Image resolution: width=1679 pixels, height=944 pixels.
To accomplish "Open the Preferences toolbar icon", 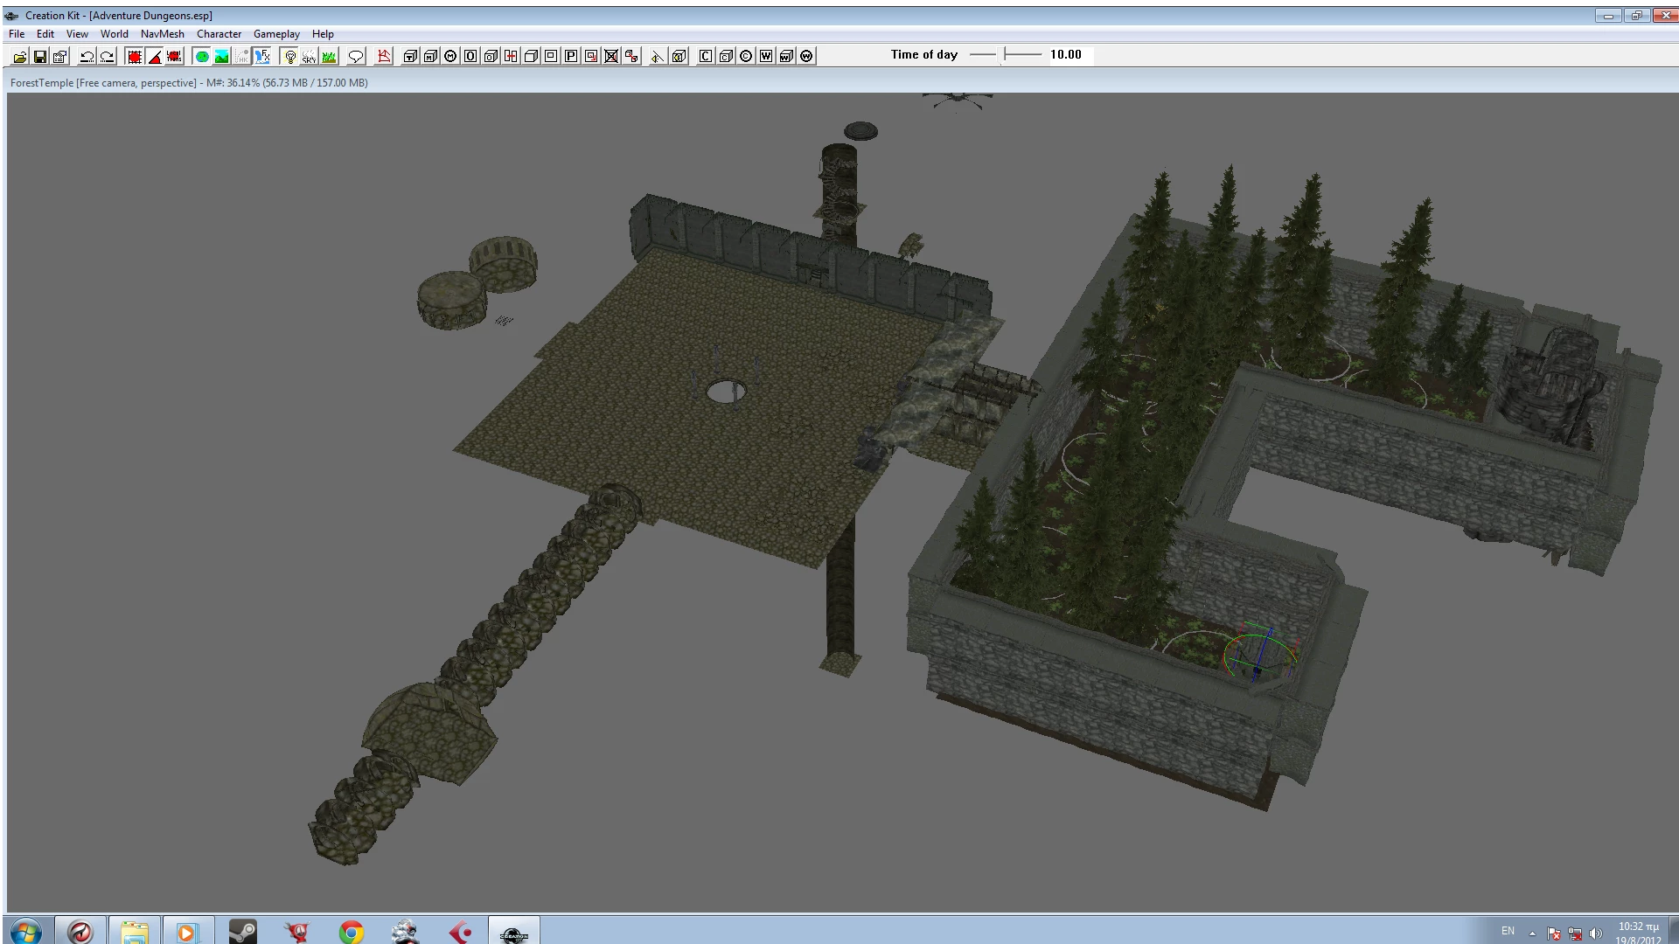I will [x=59, y=57].
